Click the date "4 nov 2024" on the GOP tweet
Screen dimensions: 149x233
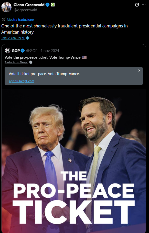[49, 50]
